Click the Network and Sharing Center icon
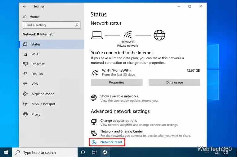Viewport: 237px width, 157px height. tap(94, 133)
